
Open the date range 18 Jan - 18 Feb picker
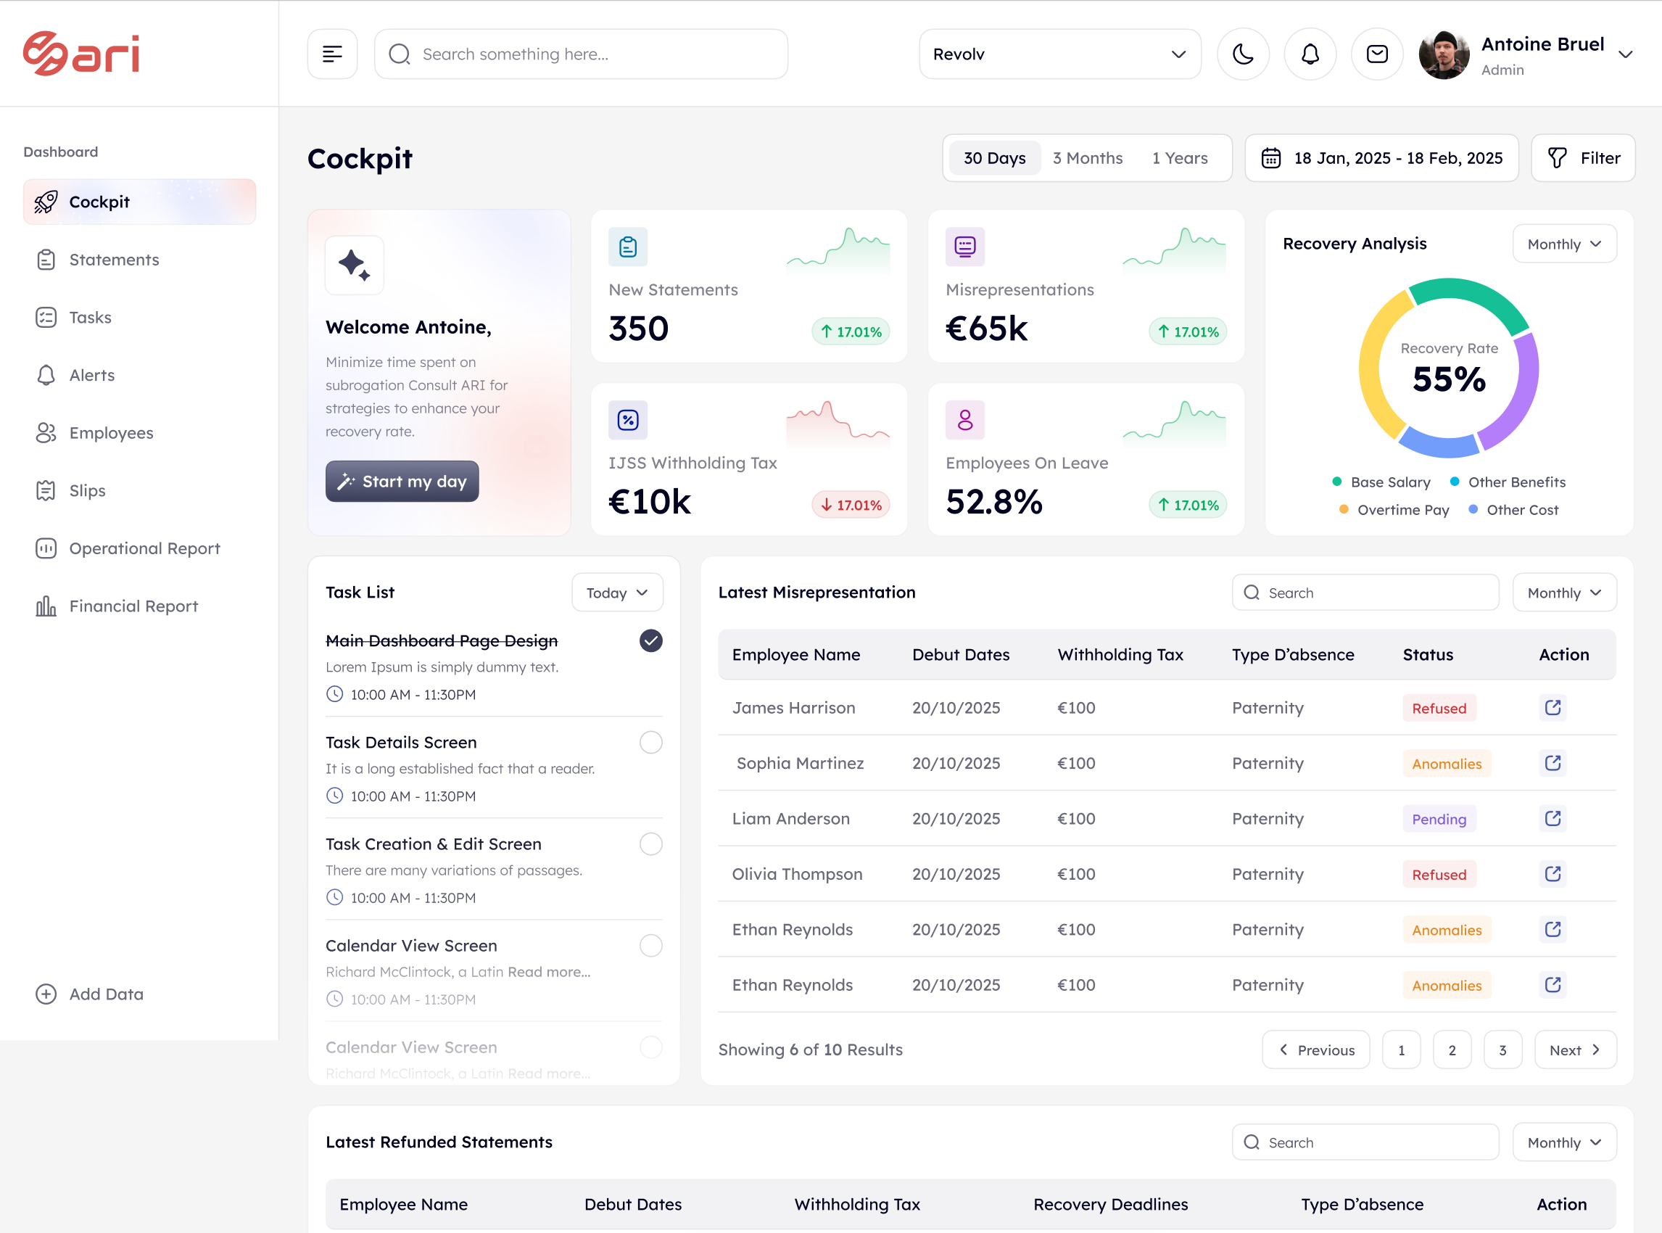pos(1381,158)
